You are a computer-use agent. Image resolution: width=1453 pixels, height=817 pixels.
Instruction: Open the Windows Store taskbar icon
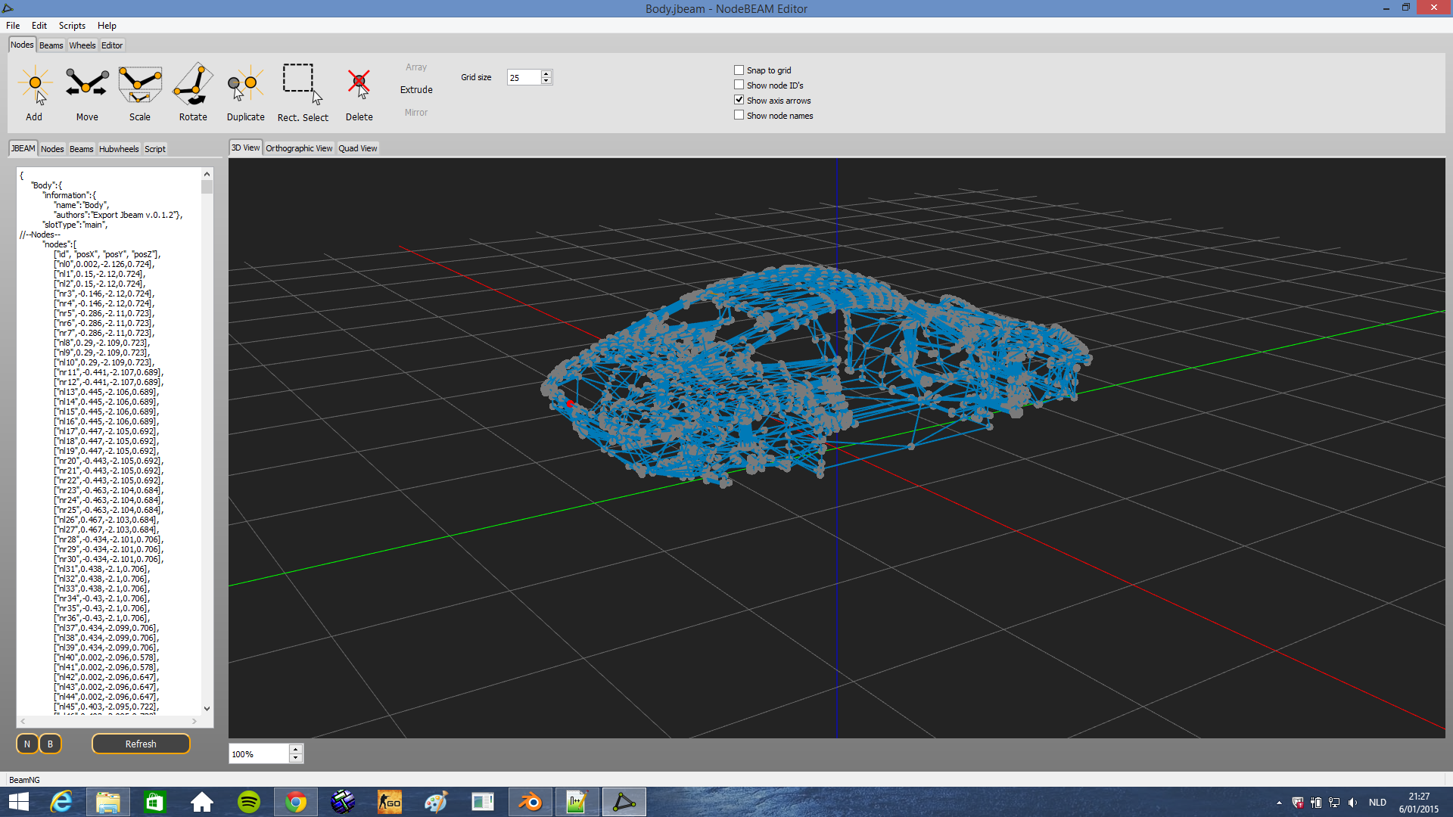(x=154, y=802)
